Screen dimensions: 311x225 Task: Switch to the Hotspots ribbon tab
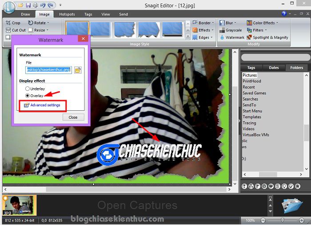tap(67, 14)
